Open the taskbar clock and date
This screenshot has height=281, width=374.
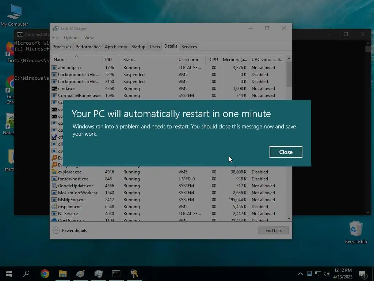click(x=343, y=274)
